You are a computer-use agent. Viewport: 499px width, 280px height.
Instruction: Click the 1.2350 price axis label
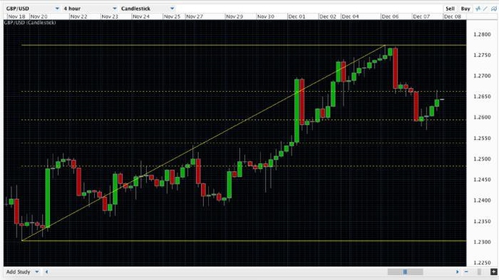[x=482, y=222]
